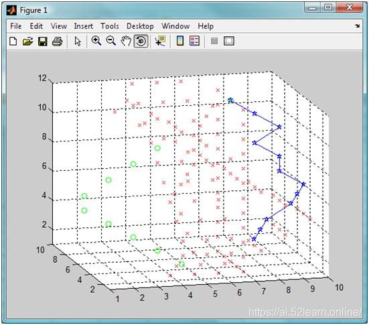This screenshot has width=369, height=325.
Task: Click the horizontal axis label 5
Action: pos(215,294)
